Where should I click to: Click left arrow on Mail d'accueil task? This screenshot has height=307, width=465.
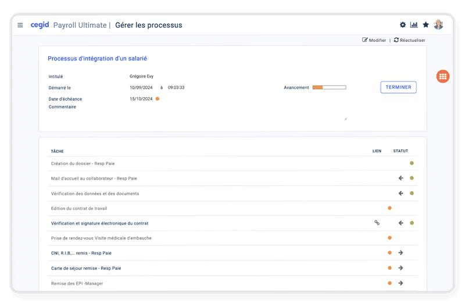(x=400, y=178)
